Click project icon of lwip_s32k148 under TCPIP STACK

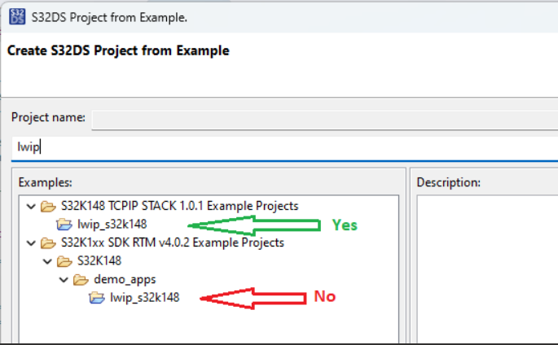tap(64, 225)
